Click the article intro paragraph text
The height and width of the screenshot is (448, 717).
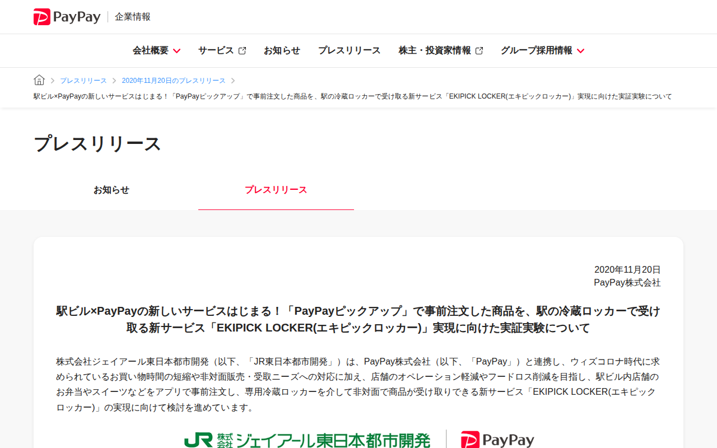point(358,384)
